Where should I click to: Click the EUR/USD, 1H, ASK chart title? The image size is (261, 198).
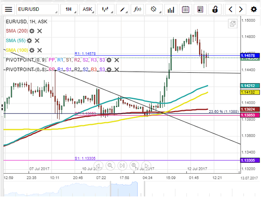click(27, 21)
